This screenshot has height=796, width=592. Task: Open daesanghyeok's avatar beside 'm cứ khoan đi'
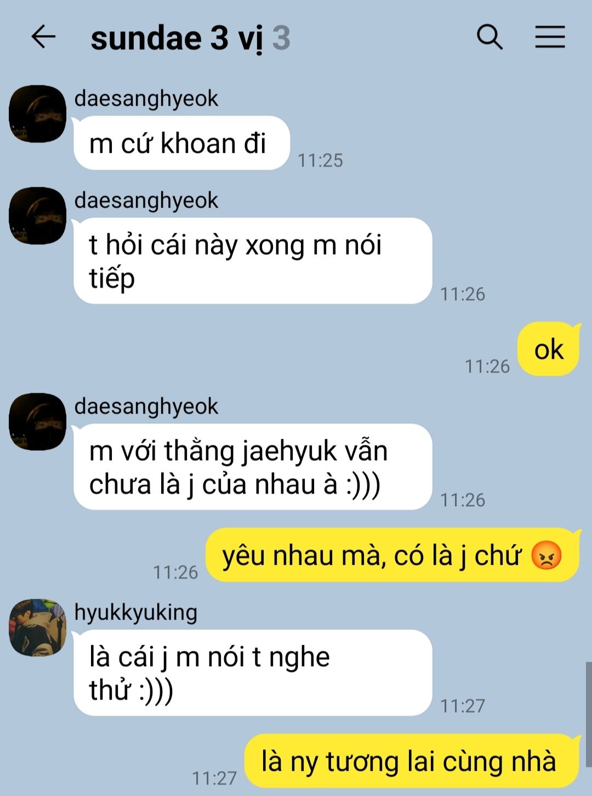tap(37, 114)
